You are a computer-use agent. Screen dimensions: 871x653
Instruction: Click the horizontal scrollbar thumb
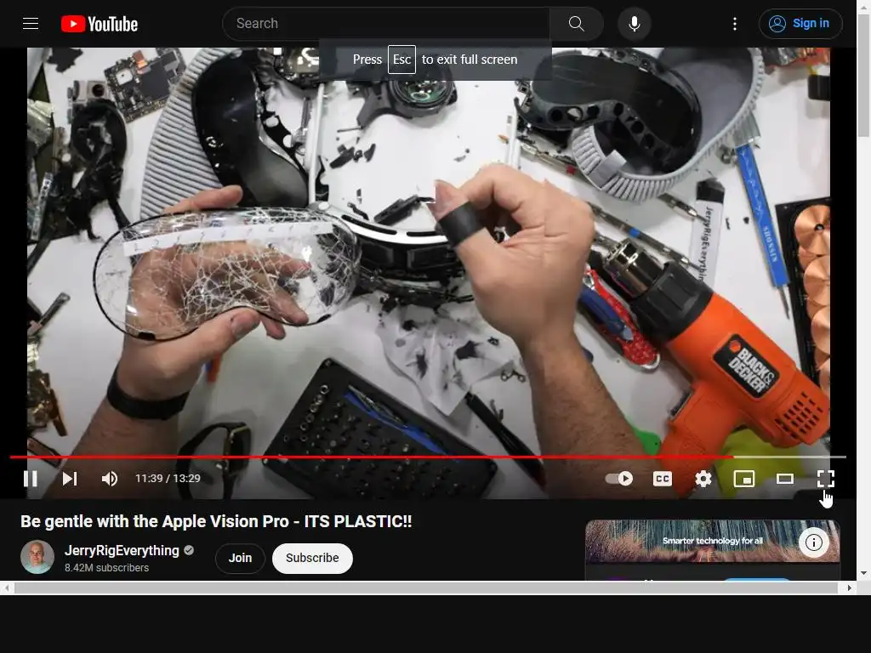[426, 588]
